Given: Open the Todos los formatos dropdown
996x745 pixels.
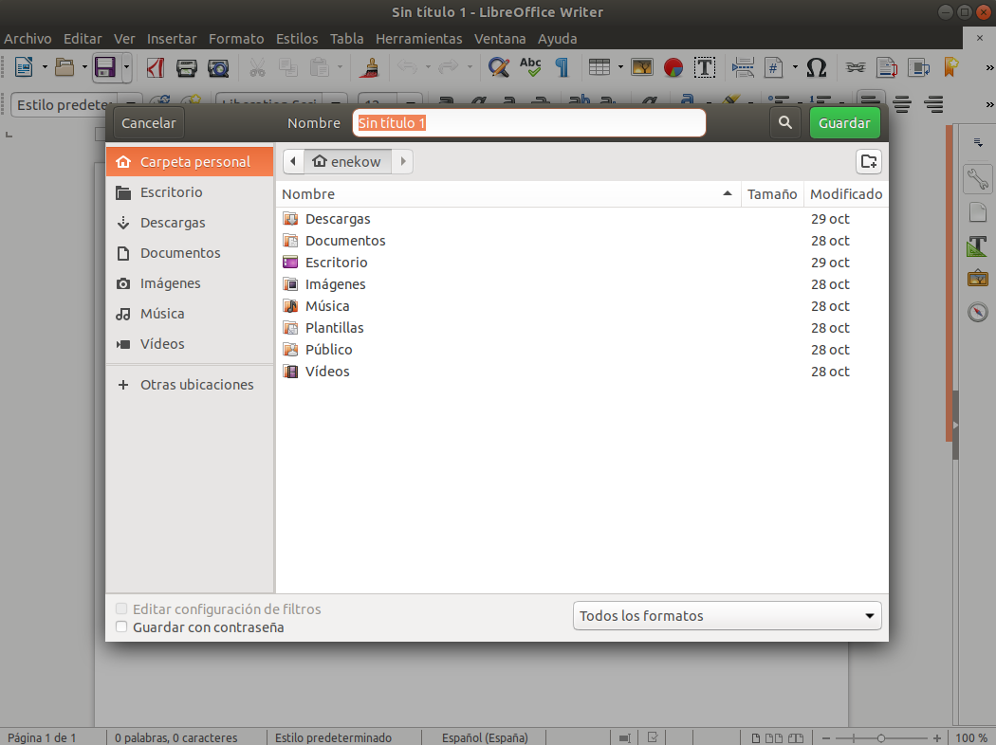Looking at the screenshot, I should [x=728, y=616].
